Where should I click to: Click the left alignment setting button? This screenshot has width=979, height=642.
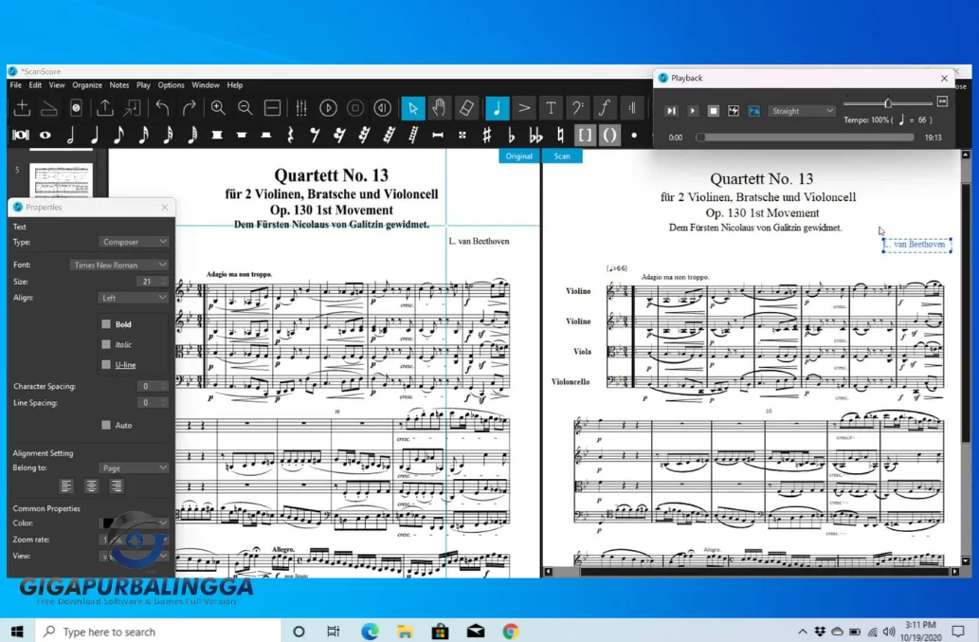66,486
